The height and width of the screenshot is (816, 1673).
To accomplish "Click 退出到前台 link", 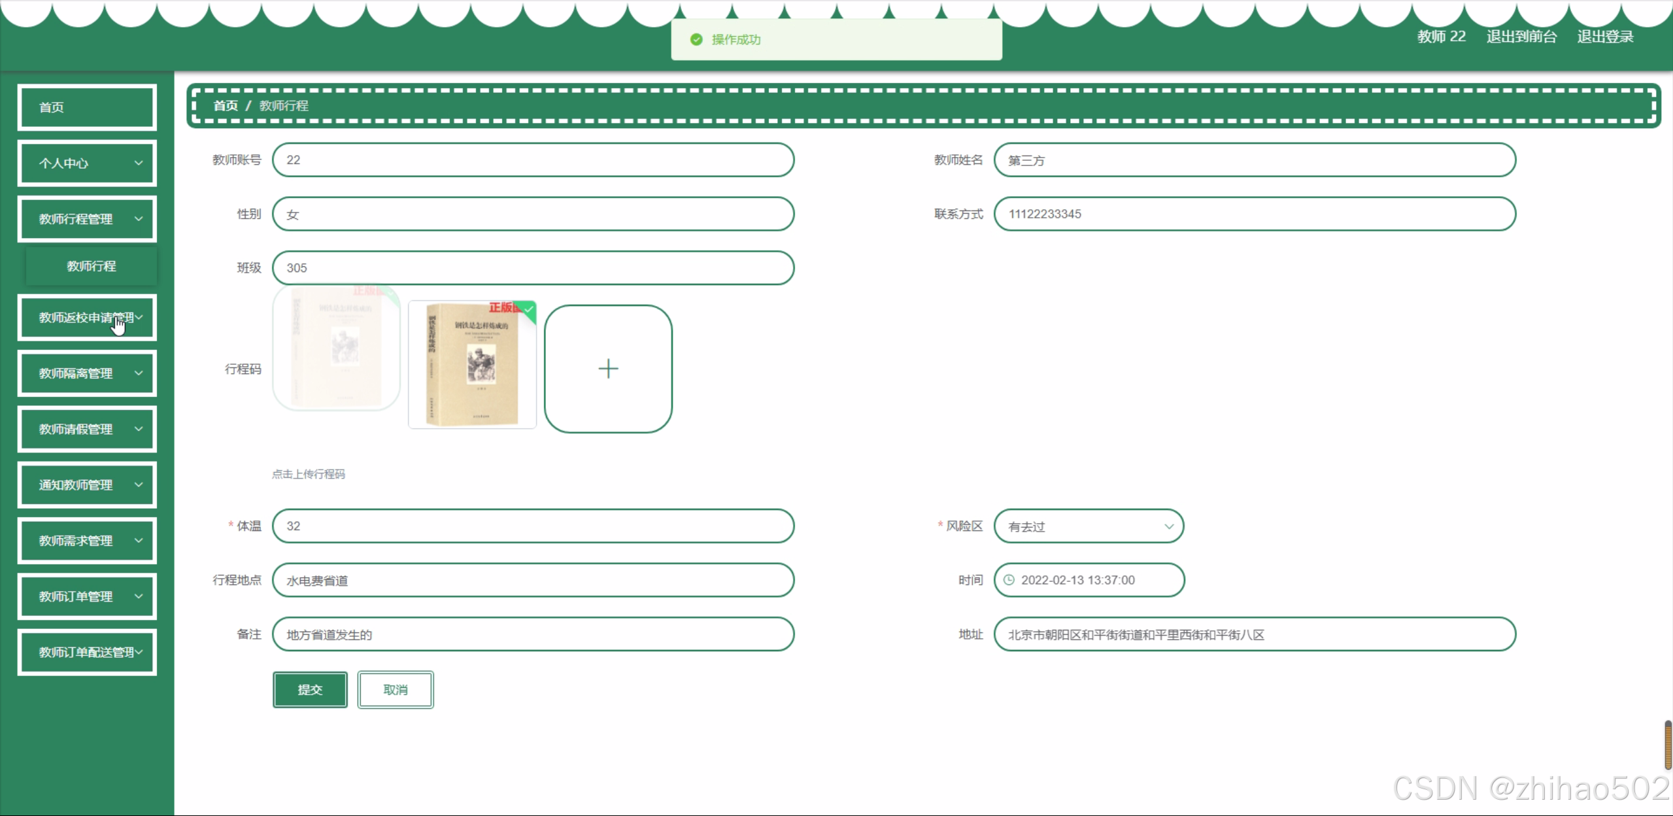I will pos(1521,37).
